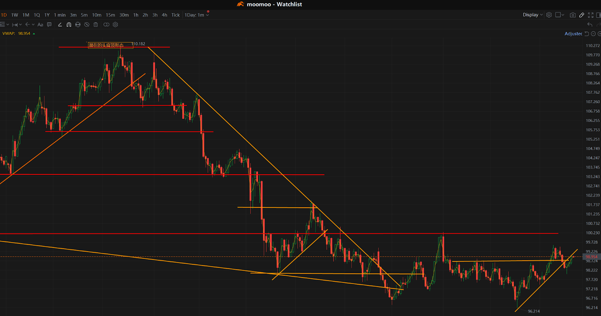Toggle the side panel layout icon
Screen dimensions: 601x316
point(599,15)
